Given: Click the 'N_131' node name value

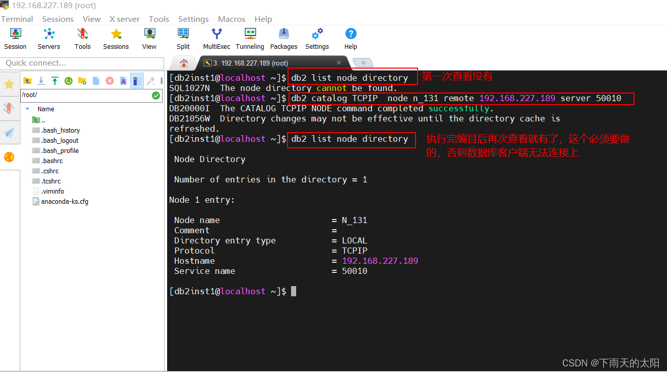Looking at the screenshot, I should pyautogui.click(x=355, y=220).
